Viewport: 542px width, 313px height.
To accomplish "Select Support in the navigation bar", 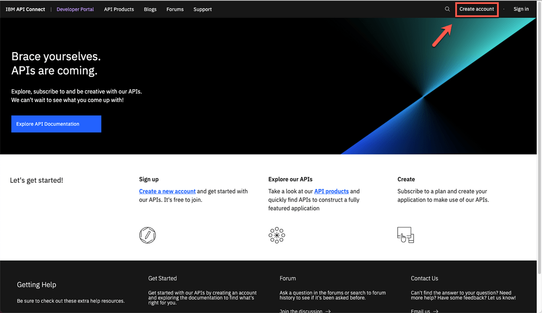I will pos(203,9).
